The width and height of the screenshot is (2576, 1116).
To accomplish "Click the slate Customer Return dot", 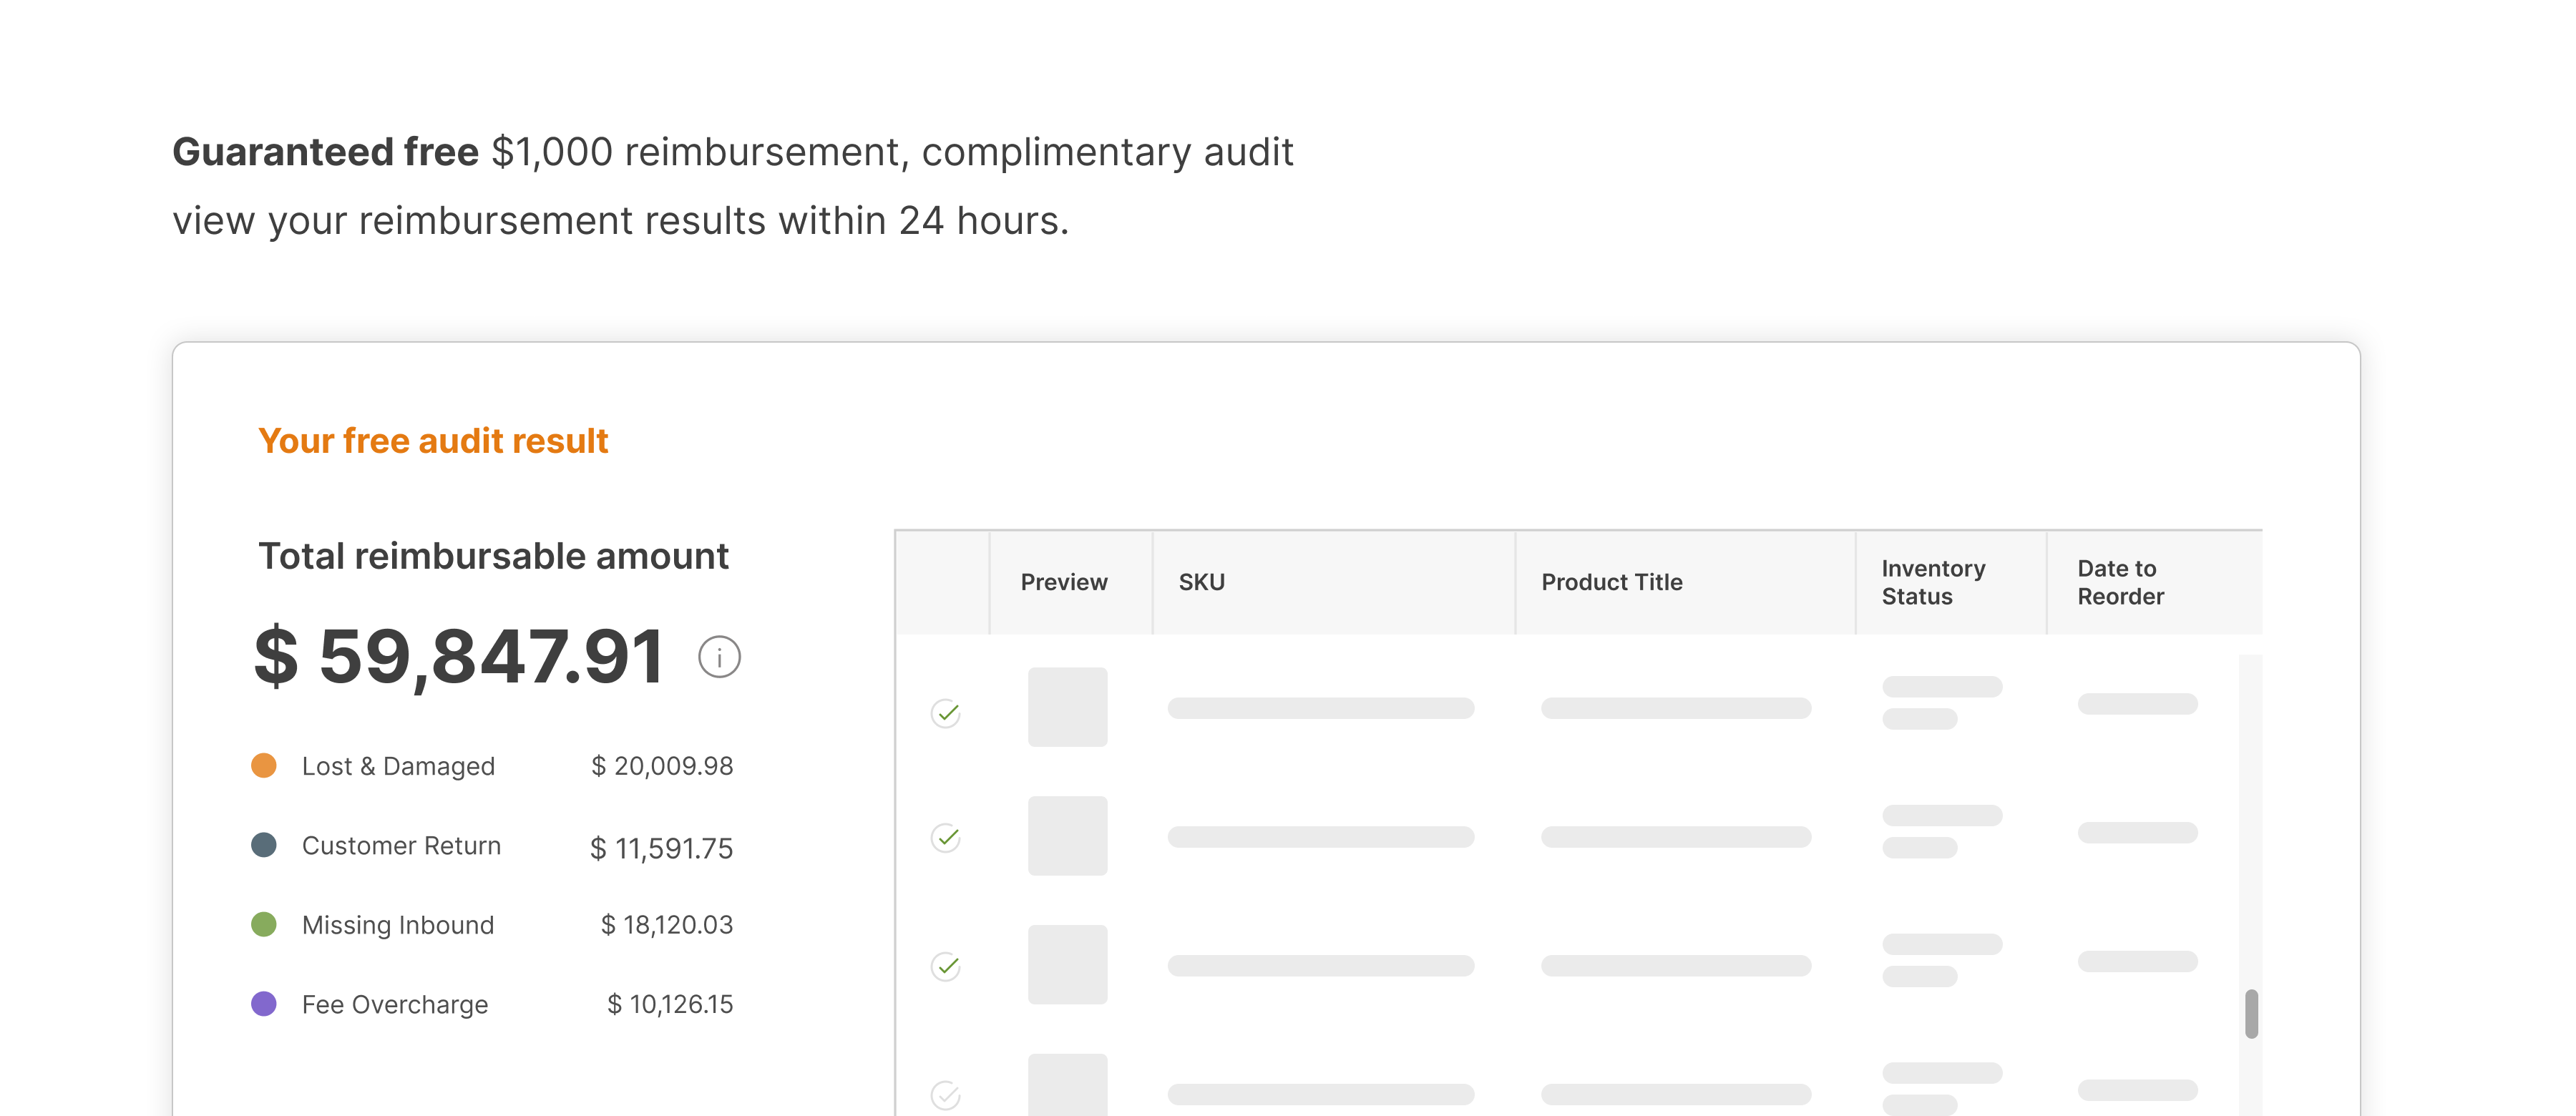I will click(x=264, y=845).
